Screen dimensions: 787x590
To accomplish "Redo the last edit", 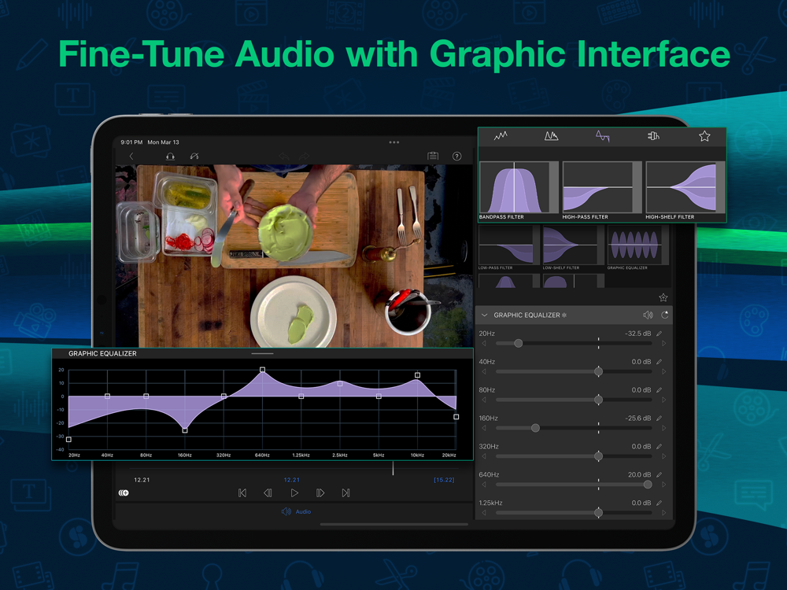I will coord(304,156).
